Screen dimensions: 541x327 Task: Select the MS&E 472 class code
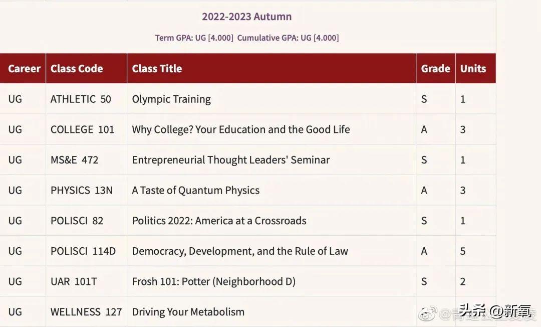75,160
